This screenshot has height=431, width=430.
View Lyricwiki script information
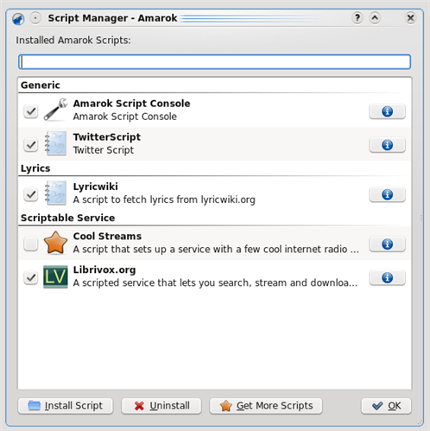(x=387, y=194)
